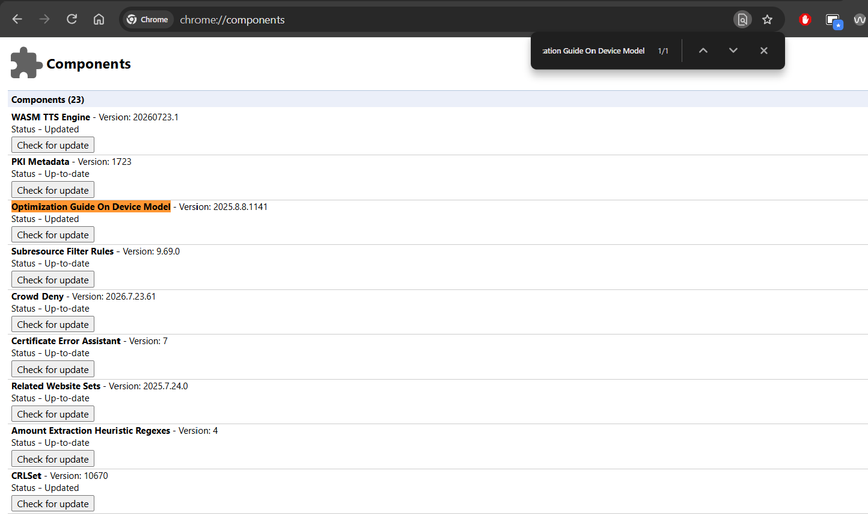
Task: Click 'Status - Up-to-date' under PKI Metadata
Action: coord(50,173)
